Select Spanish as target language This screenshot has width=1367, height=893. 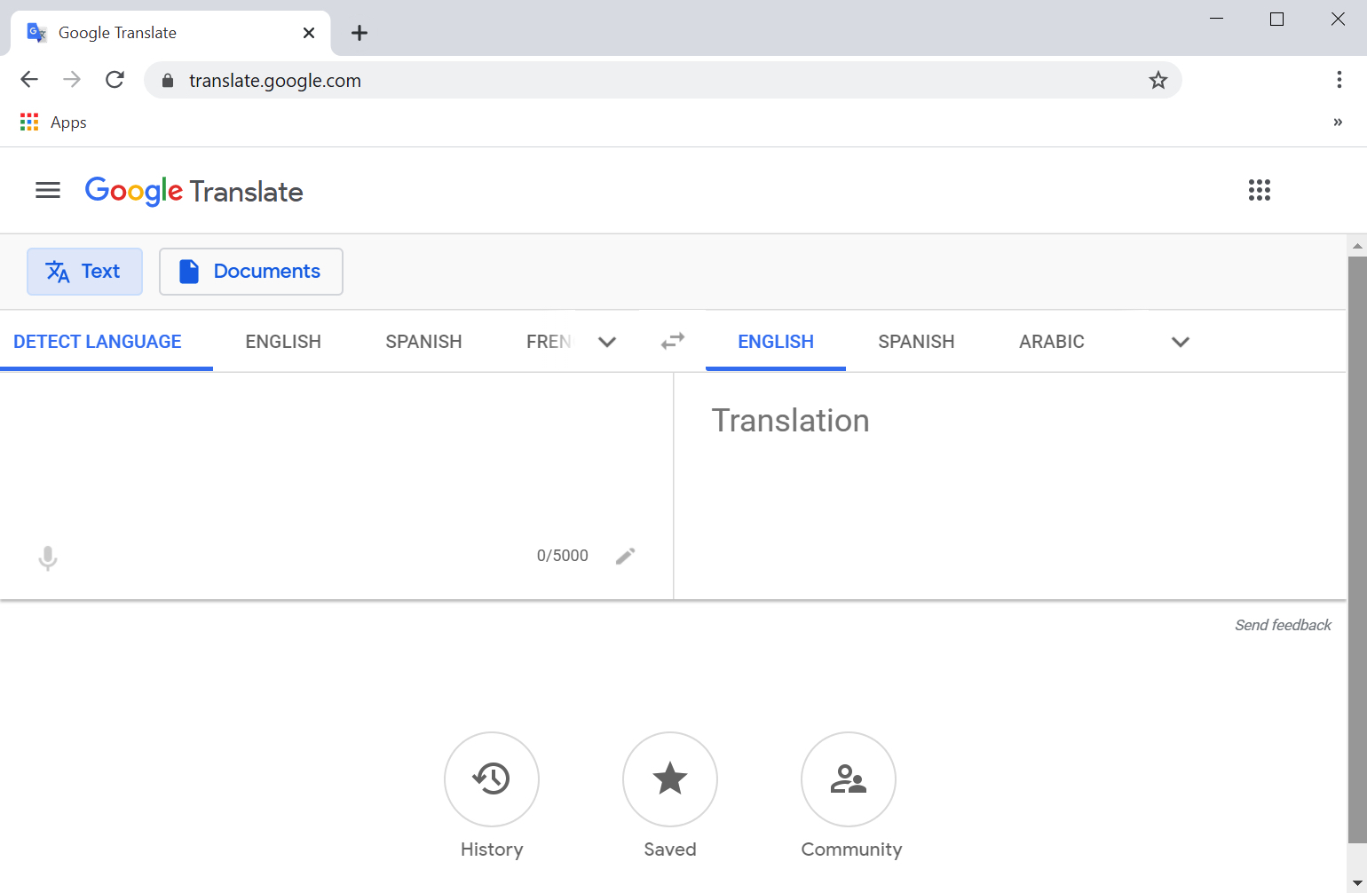916,342
